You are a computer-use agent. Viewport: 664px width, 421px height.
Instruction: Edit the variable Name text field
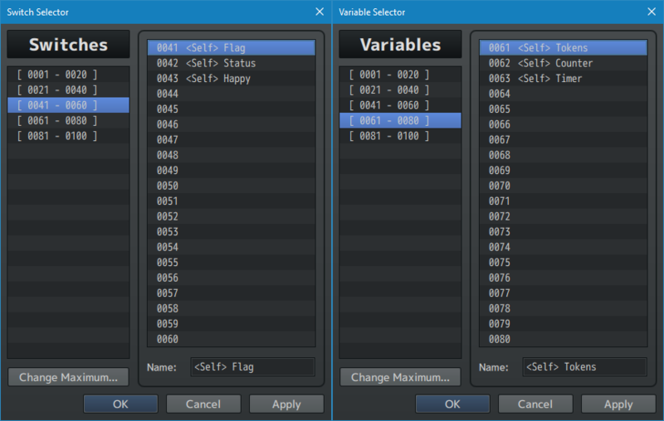[x=584, y=367]
